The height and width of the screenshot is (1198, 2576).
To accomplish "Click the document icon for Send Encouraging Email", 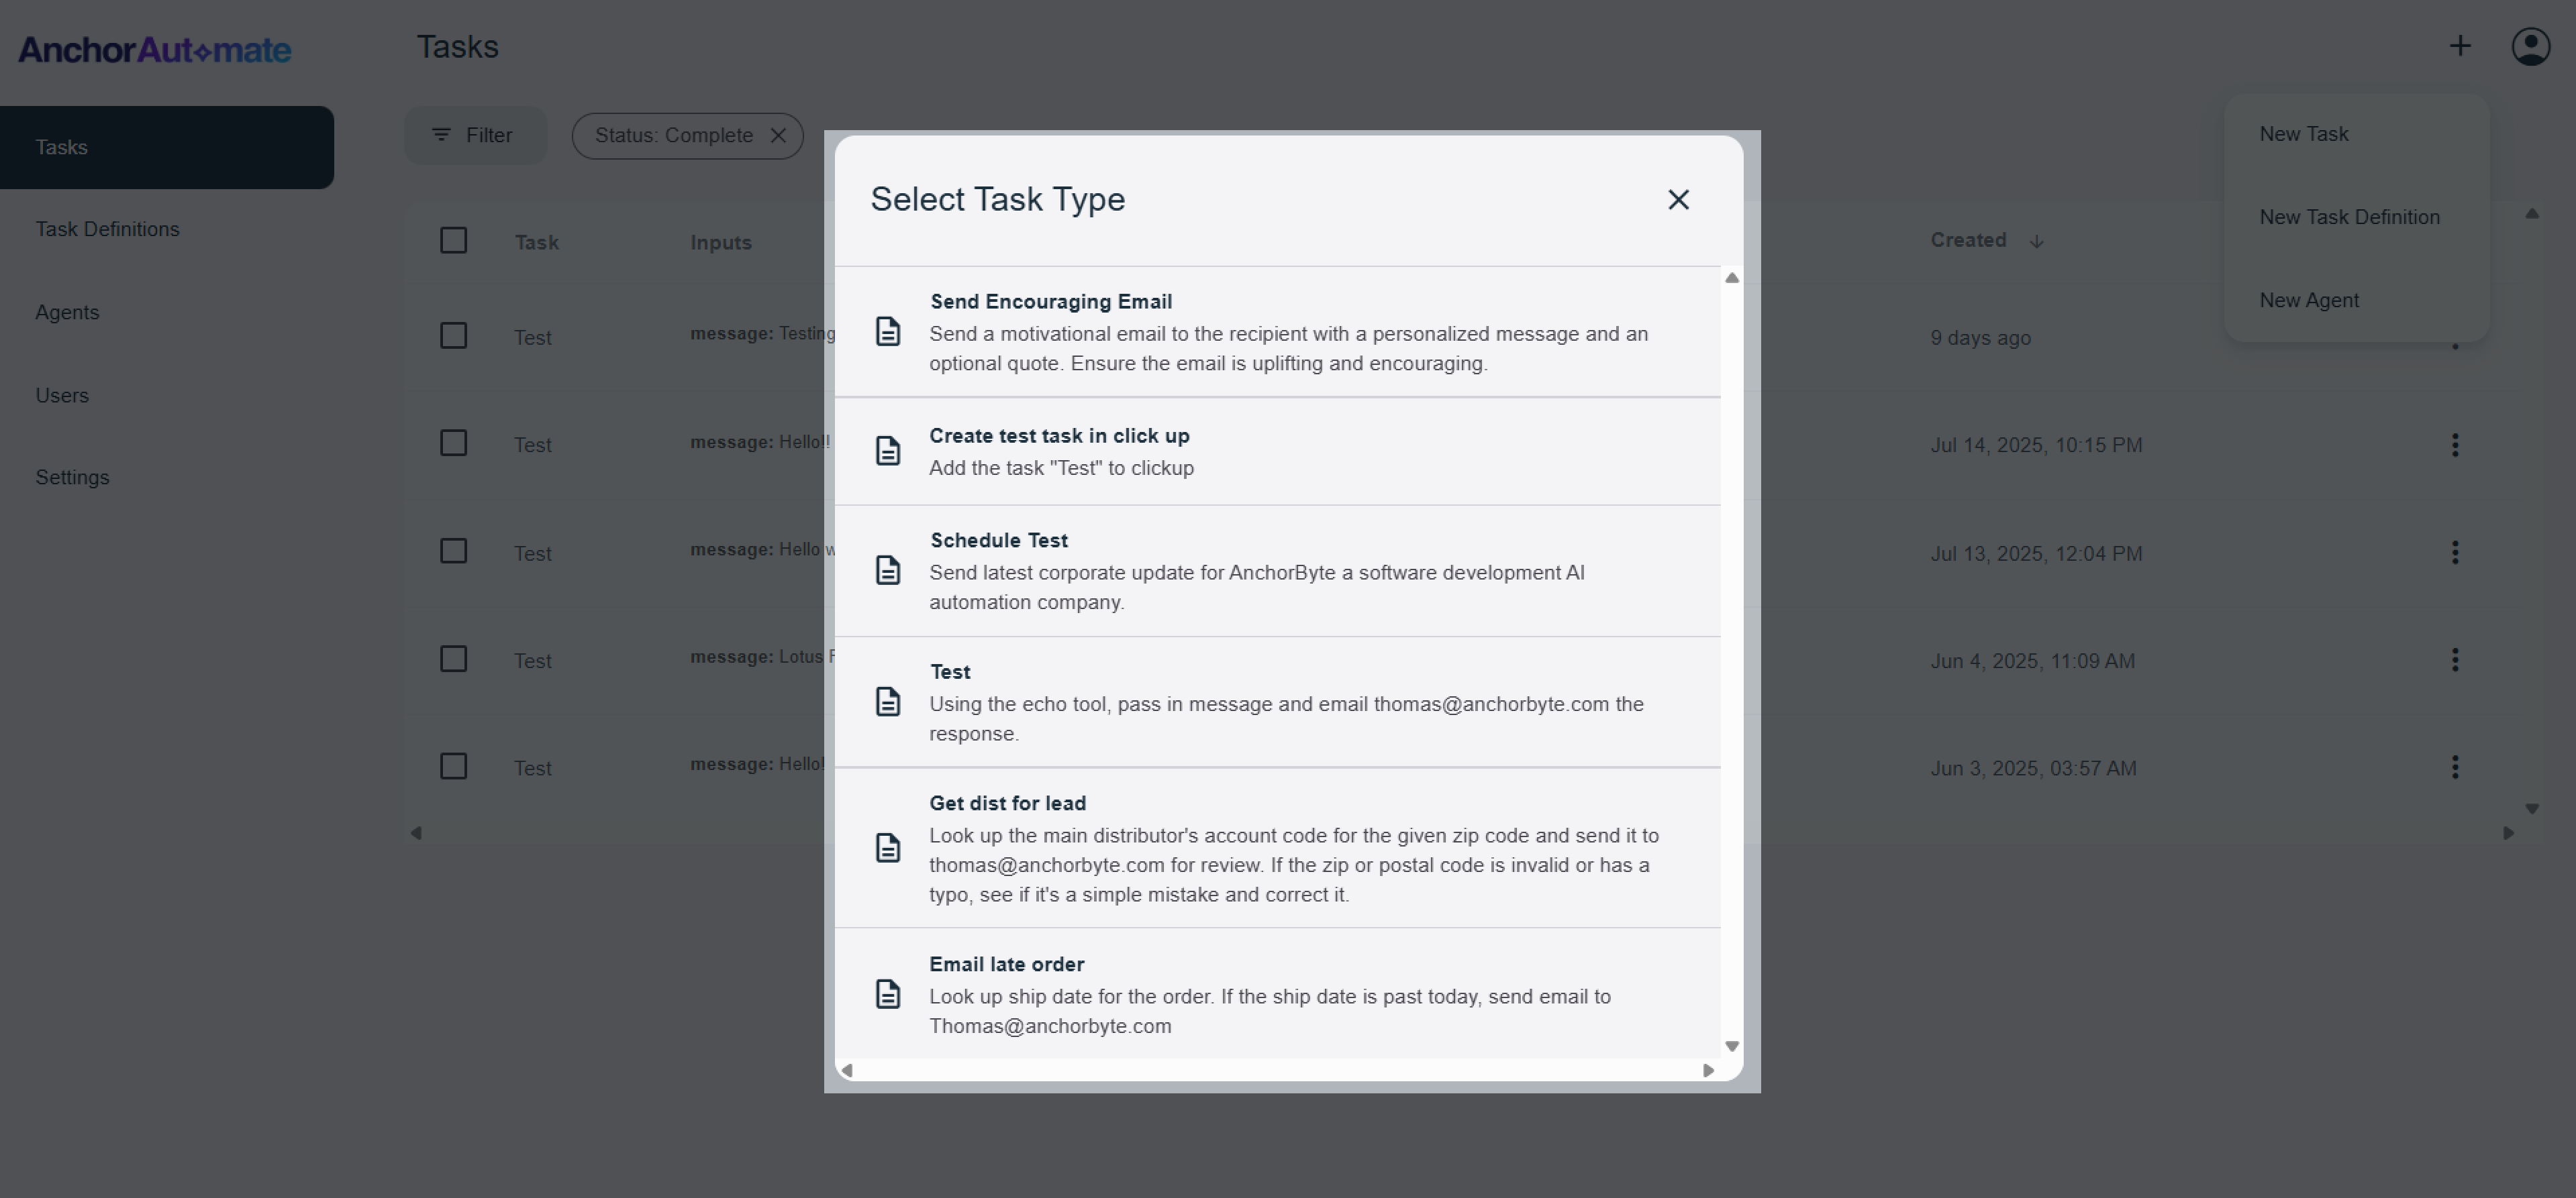I will pyautogui.click(x=888, y=332).
